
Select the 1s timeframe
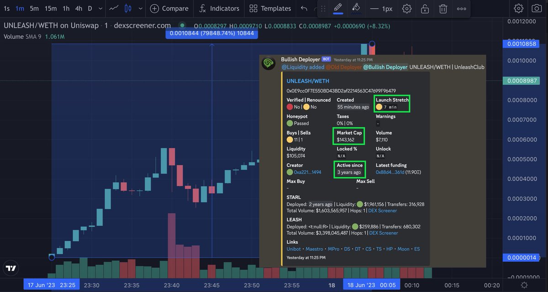point(6,8)
